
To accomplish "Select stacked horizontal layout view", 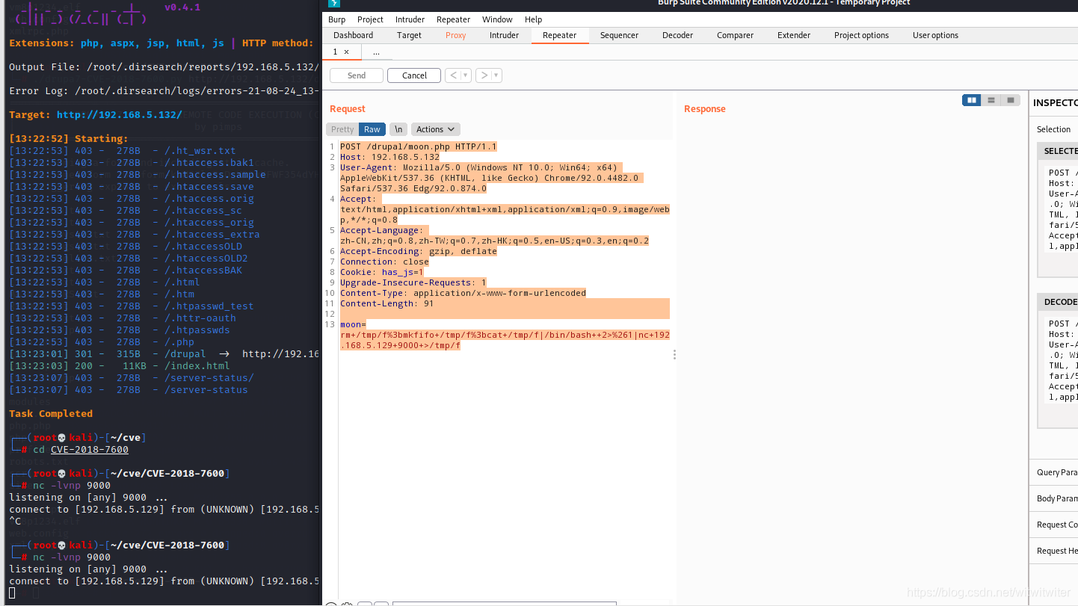I will 991,100.
